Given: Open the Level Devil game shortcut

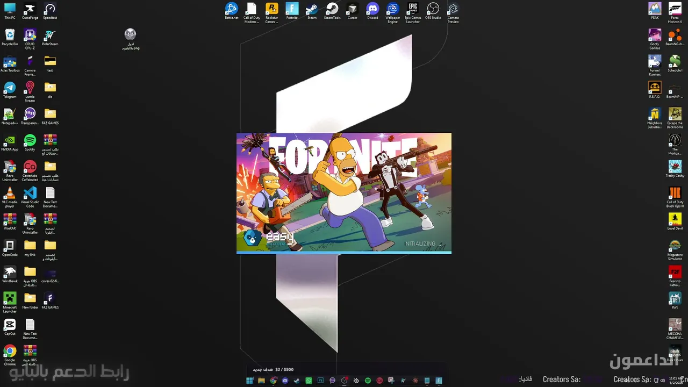Looking at the screenshot, I should point(675,222).
